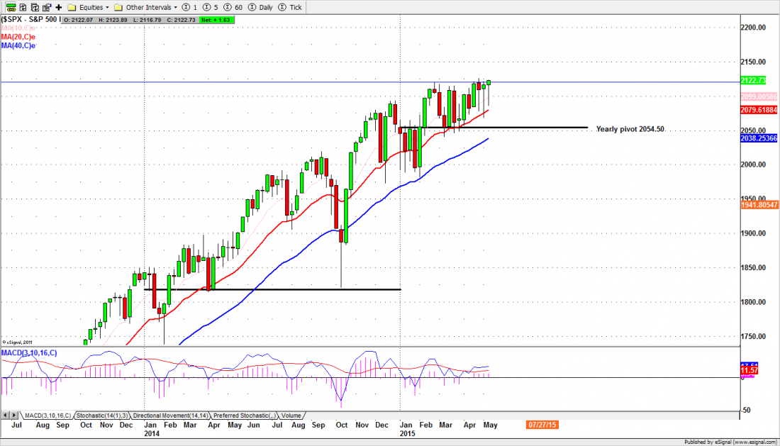Switch to the Volume study tab

291,416
